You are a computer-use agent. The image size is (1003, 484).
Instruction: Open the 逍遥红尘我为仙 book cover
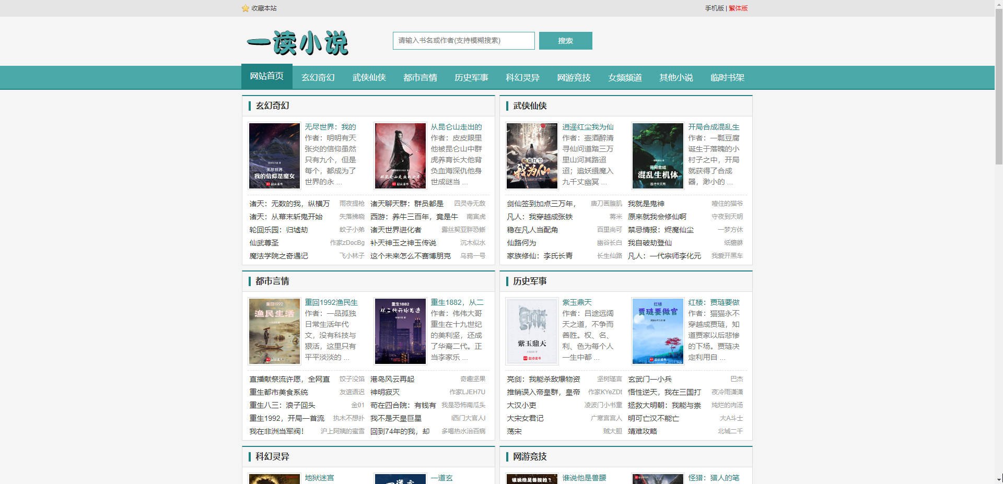pyautogui.click(x=532, y=156)
